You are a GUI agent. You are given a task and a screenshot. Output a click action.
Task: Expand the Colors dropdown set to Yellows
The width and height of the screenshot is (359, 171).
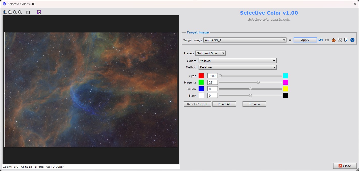(237, 61)
